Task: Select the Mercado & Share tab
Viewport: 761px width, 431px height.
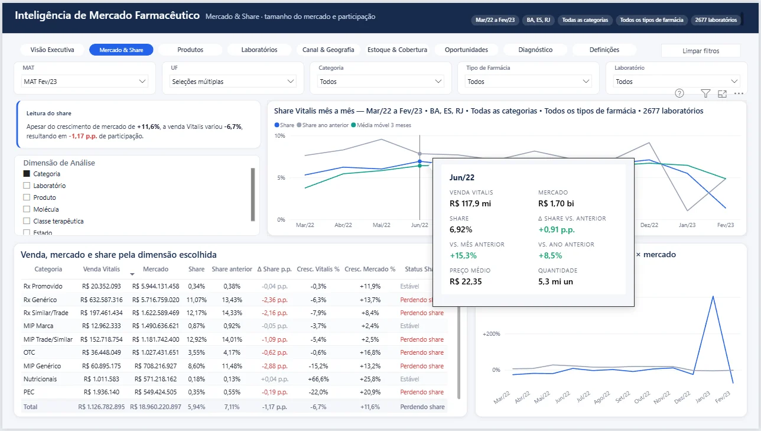Action: [x=121, y=50]
